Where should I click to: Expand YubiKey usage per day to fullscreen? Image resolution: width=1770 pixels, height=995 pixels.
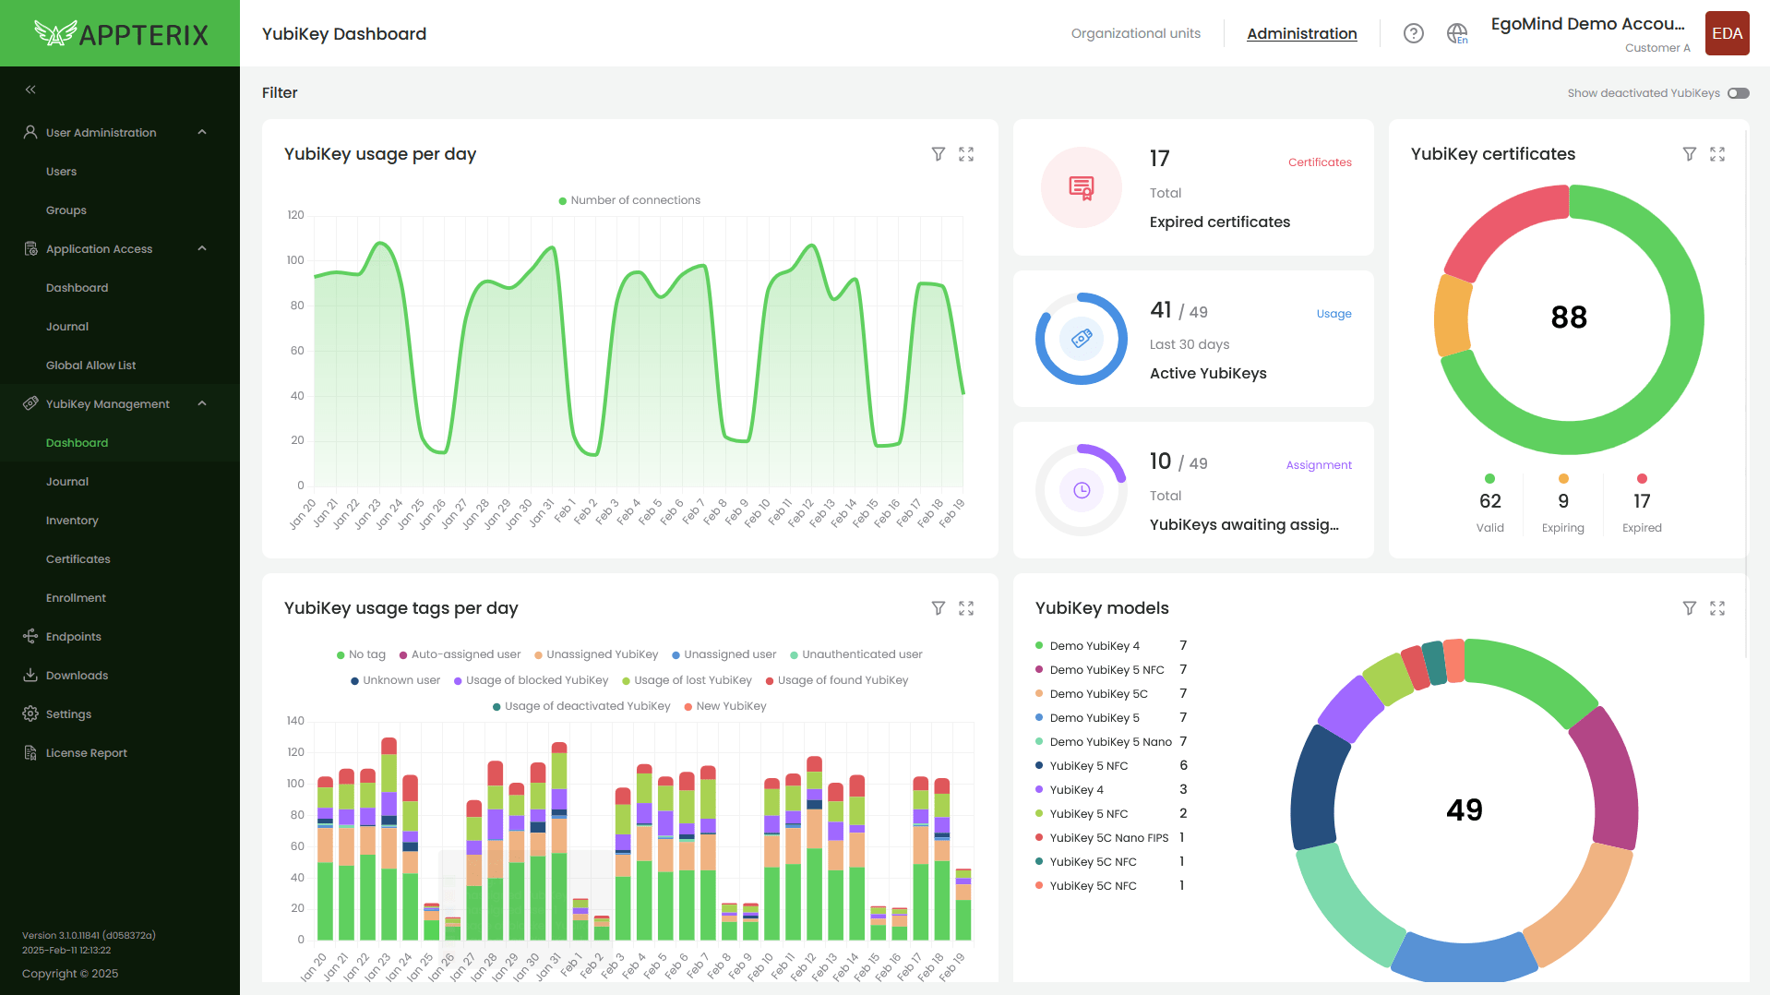(x=965, y=154)
